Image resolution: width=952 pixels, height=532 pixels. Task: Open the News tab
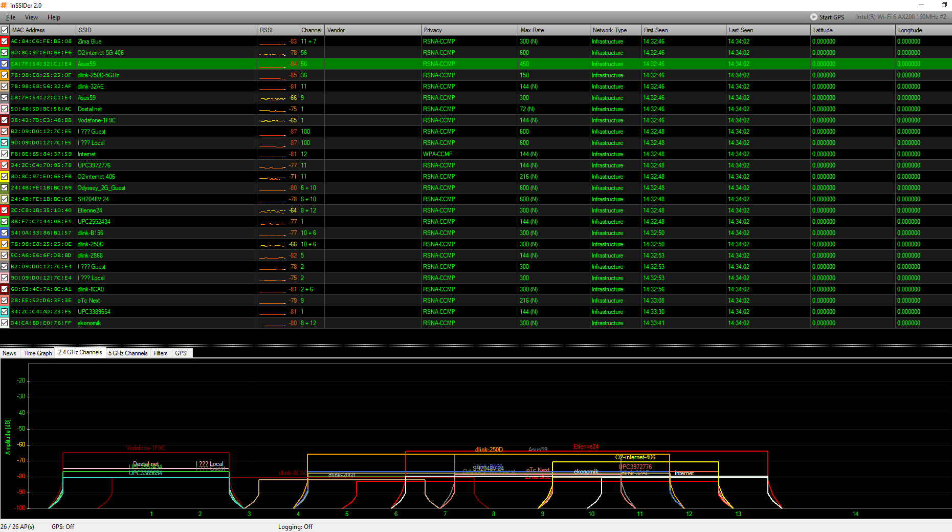[9, 353]
